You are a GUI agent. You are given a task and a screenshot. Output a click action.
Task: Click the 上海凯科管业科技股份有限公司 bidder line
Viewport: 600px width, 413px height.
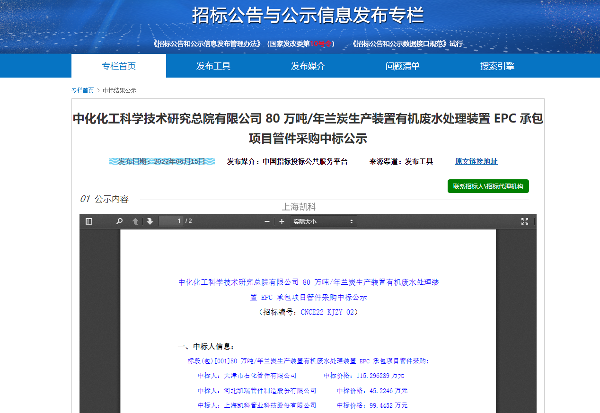point(257,405)
